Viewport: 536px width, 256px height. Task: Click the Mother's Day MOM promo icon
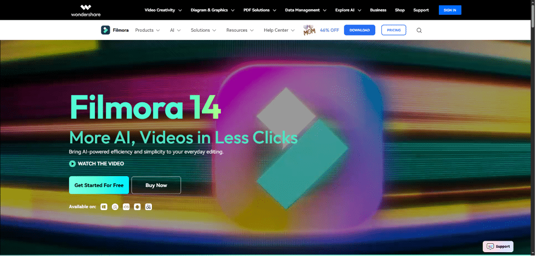point(309,30)
